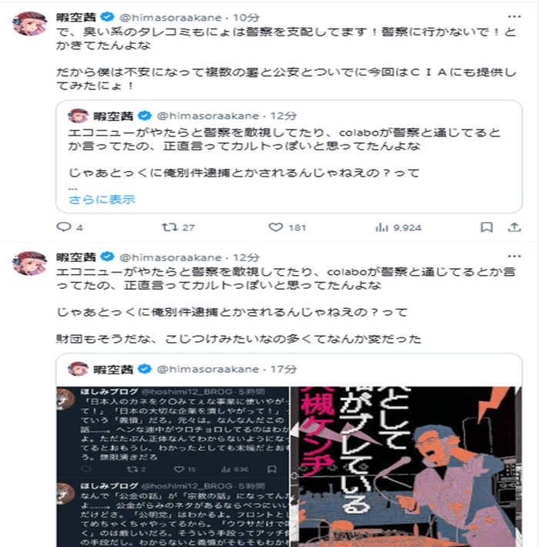Image resolution: width=547 pixels, height=547 pixels.
Task: Open the avatar in the 17分 quoted tweet
Action: [78, 369]
